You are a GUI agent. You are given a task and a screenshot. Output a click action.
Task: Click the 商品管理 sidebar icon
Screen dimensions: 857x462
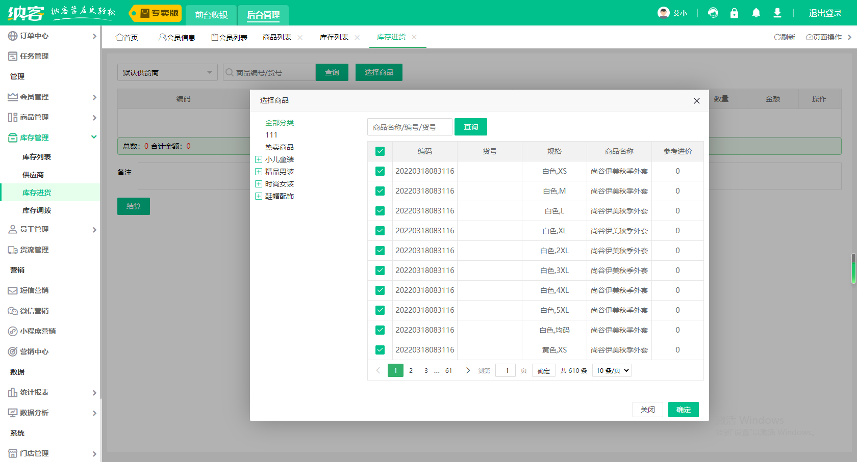pos(13,117)
